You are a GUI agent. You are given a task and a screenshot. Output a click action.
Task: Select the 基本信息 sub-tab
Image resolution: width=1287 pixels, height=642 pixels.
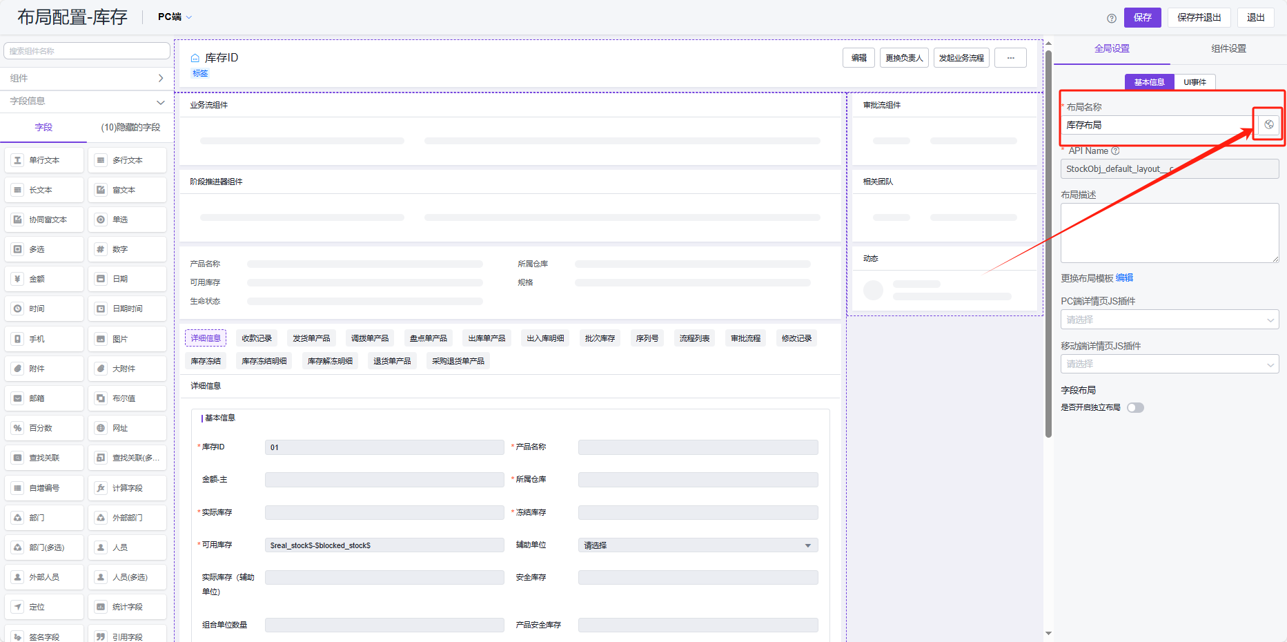point(1149,82)
